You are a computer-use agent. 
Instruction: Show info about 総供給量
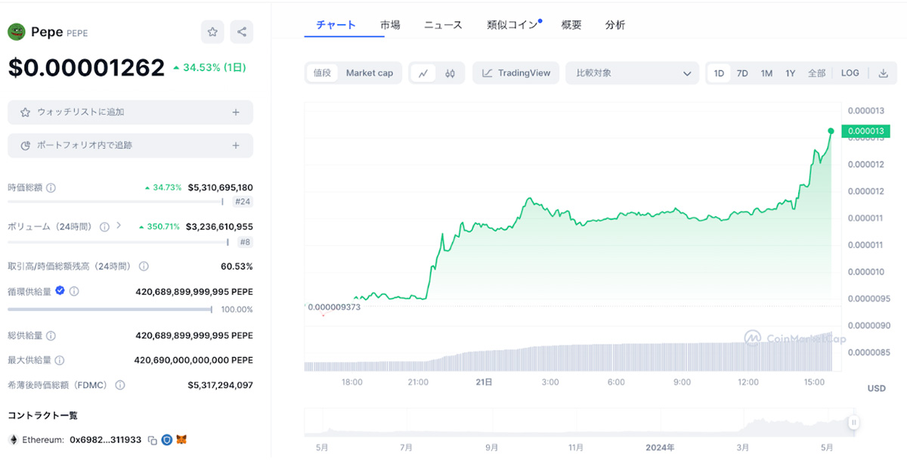pyautogui.click(x=51, y=335)
